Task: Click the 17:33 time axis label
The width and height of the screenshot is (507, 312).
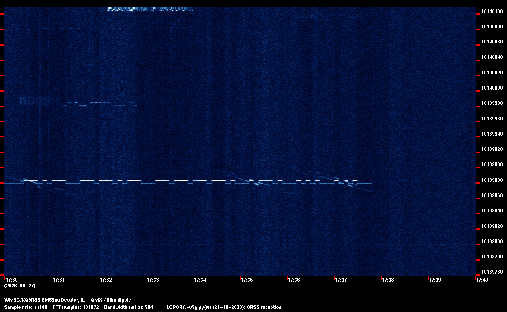Action: [153, 280]
